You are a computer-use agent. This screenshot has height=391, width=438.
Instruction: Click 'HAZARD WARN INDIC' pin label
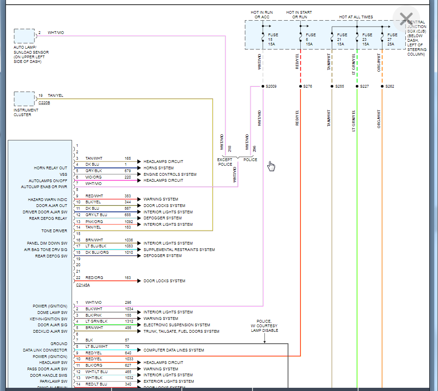tap(47, 200)
